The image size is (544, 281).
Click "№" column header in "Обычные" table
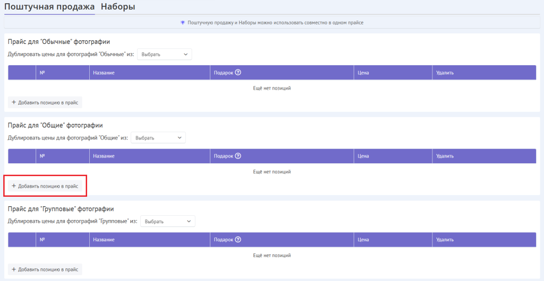coord(42,73)
